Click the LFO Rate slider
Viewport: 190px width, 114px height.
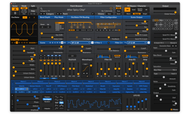click(28, 96)
